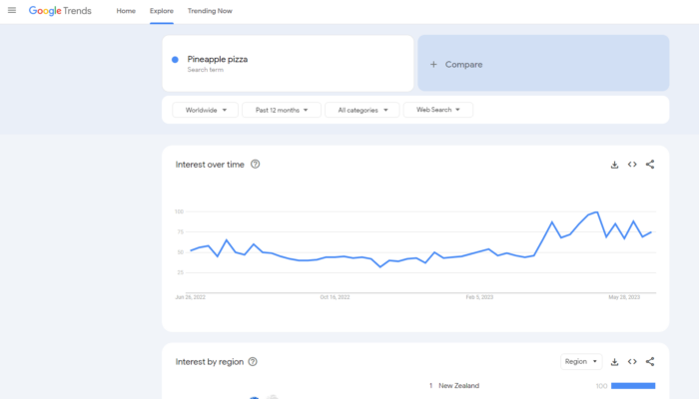The image size is (699, 399).
Task: Open the Trending Now tab
Action: point(210,11)
